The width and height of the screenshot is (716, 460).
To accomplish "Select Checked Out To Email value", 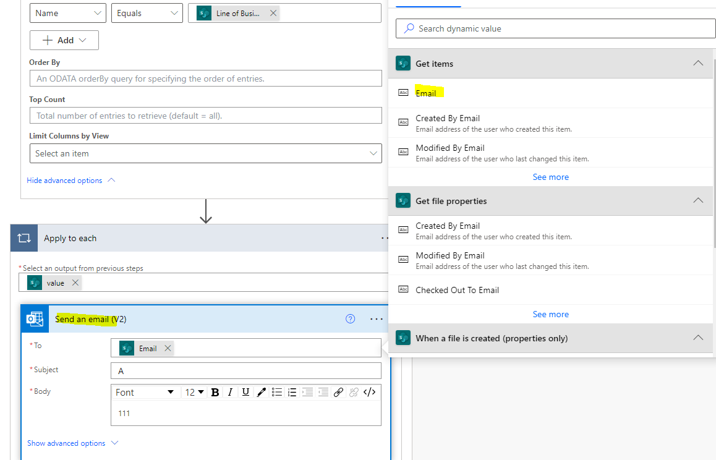I will click(x=550, y=290).
